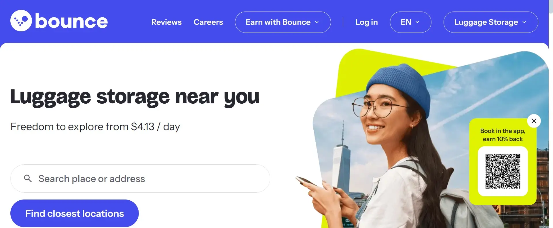Open the Reviews page
The width and height of the screenshot is (553, 228).
[x=166, y=22]
